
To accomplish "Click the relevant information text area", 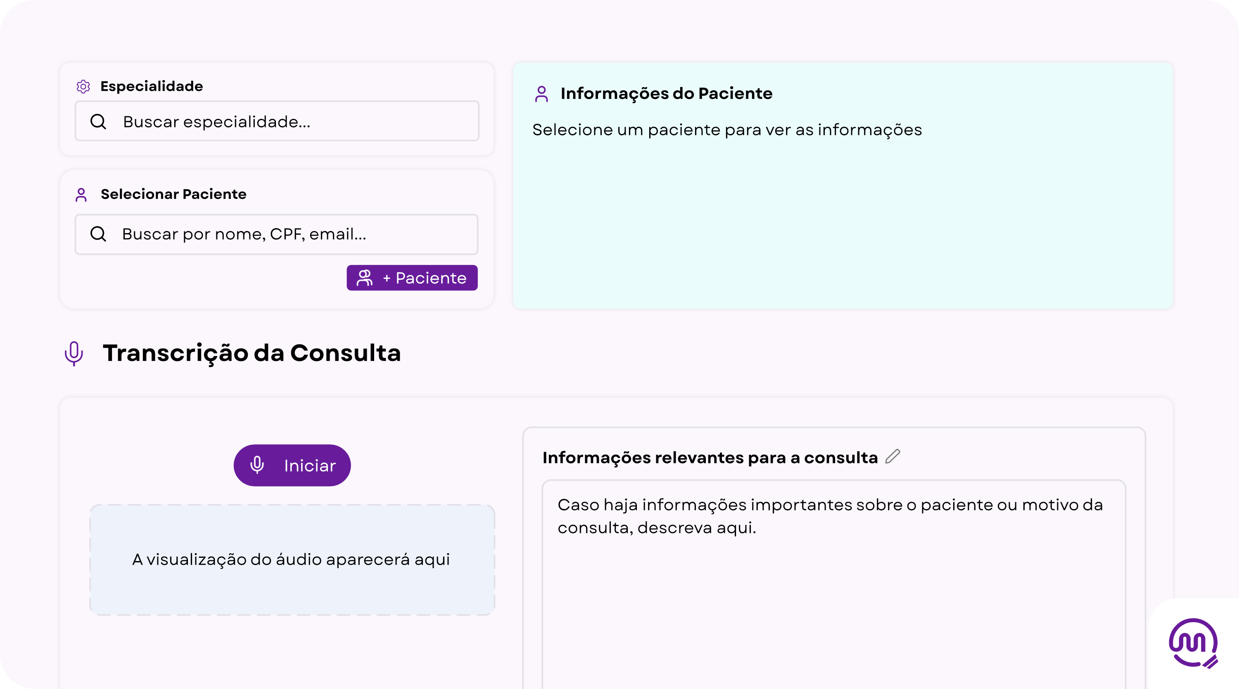I will pos(833,591).
